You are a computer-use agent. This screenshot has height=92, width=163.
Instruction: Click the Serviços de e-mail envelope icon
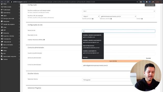pyautogui.click(x=2, y=18)
